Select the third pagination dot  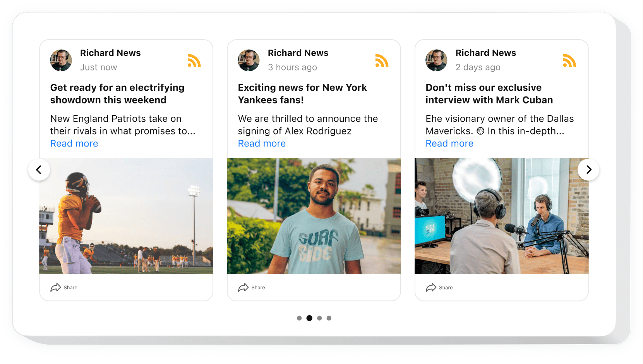[x=319, y=318]
